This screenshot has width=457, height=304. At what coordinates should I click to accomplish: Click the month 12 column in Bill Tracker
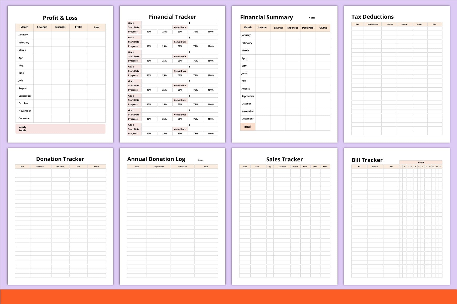[x=440, y=166]
